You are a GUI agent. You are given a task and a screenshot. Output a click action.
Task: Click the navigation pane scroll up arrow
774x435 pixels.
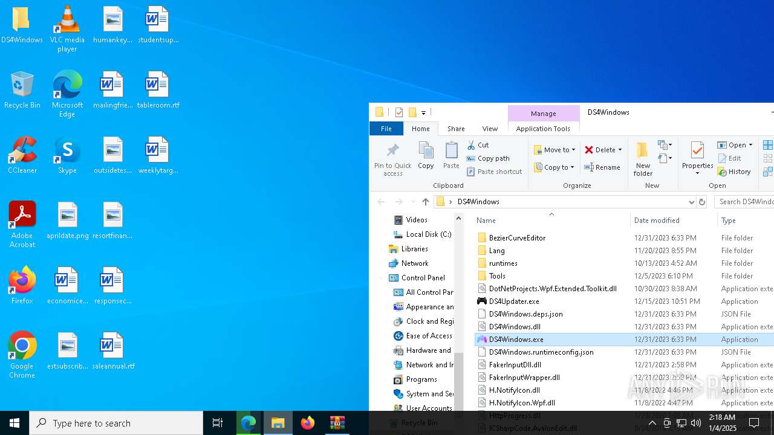(458, 218)
